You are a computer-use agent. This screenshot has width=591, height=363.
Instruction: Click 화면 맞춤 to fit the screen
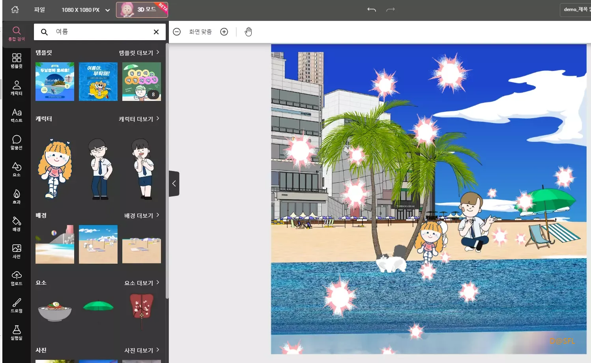pyautogui.click(x=200, y=32)
